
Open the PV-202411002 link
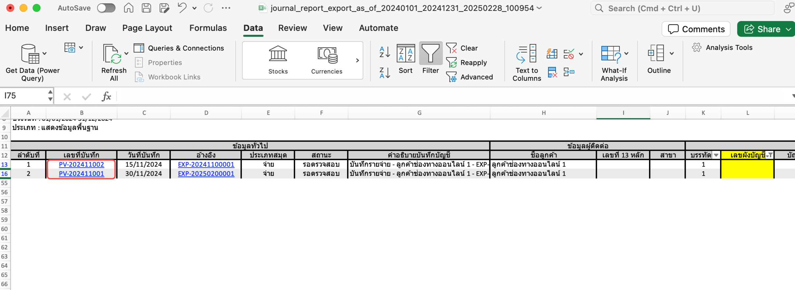[81, 165]
